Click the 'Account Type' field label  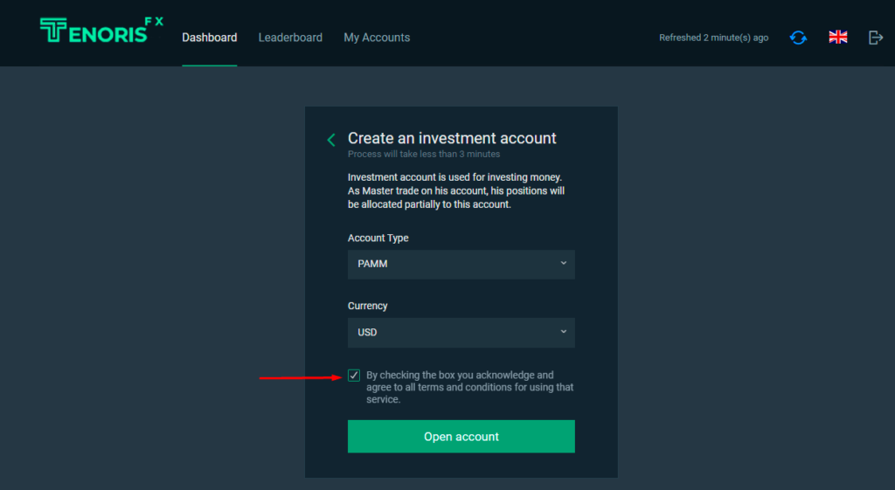coord(378,238)
